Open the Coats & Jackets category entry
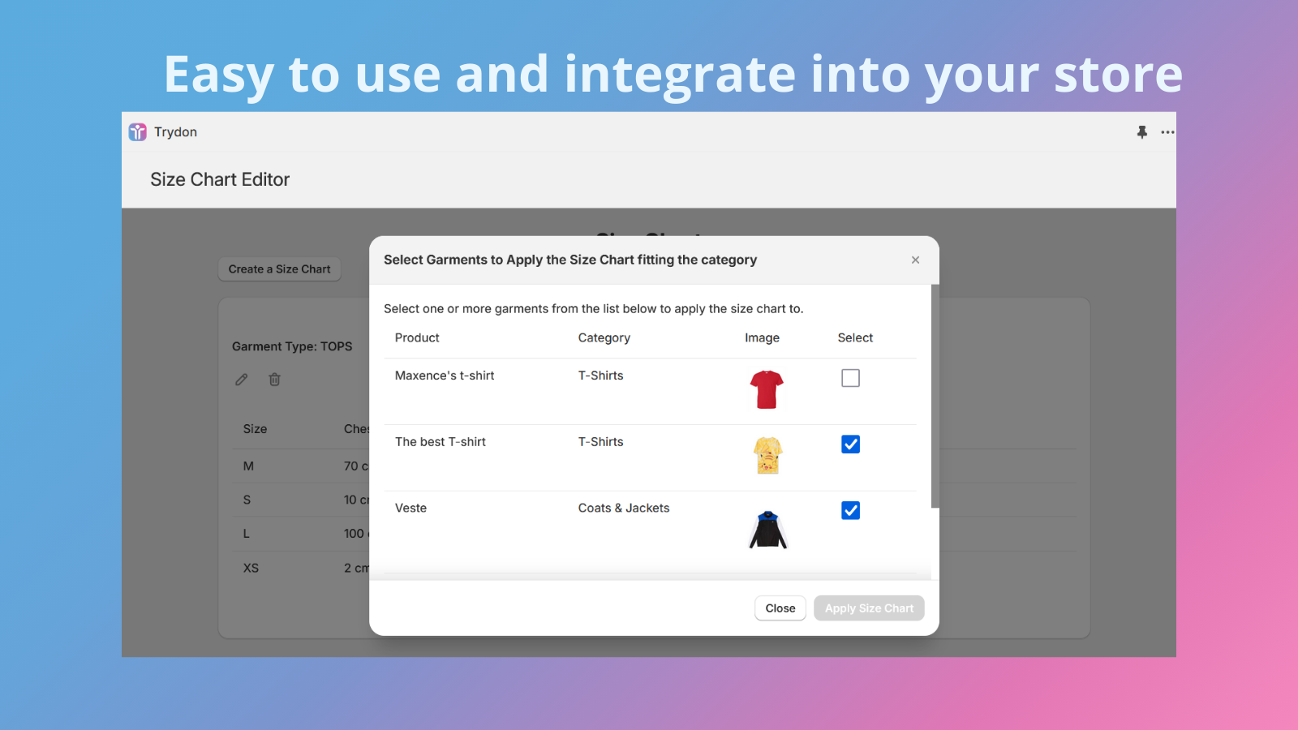Image resolution: width=1298 pixels, height=730 pixels. (x=623, y=508)
